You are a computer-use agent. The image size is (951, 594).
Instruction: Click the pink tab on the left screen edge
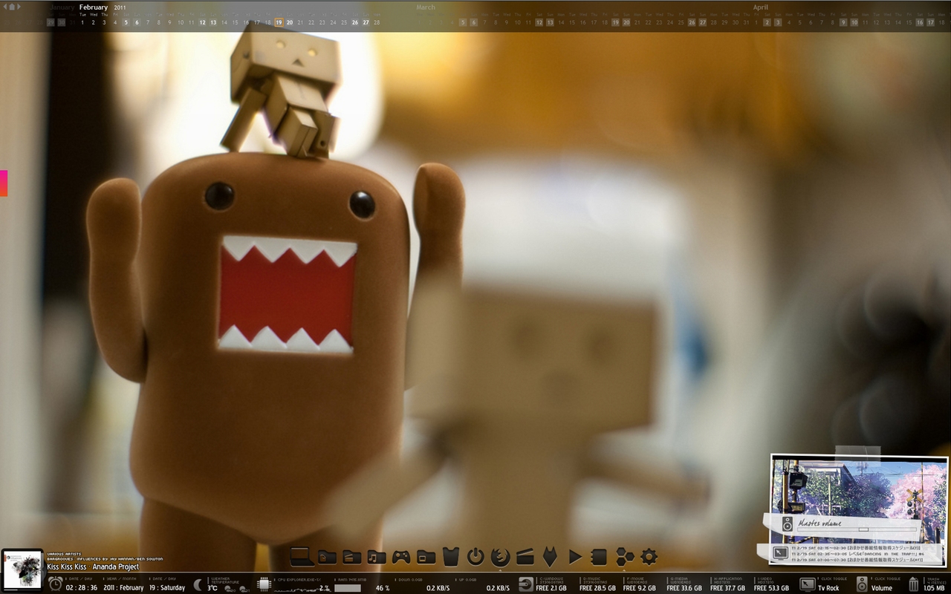[3, 183]
